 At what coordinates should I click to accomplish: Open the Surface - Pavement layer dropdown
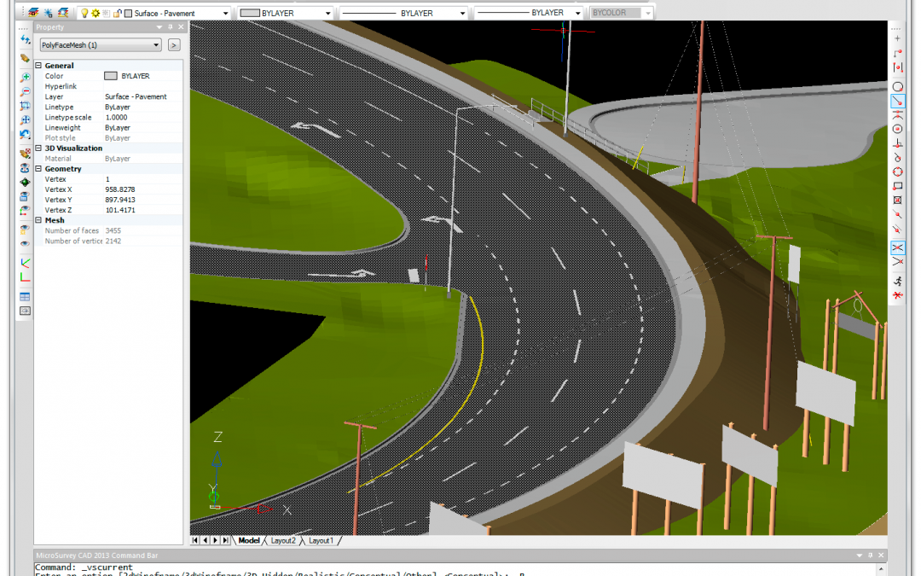[224, 14]
